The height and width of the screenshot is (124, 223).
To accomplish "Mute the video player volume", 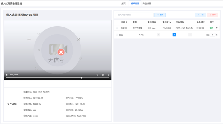I will tap(97, 75).
